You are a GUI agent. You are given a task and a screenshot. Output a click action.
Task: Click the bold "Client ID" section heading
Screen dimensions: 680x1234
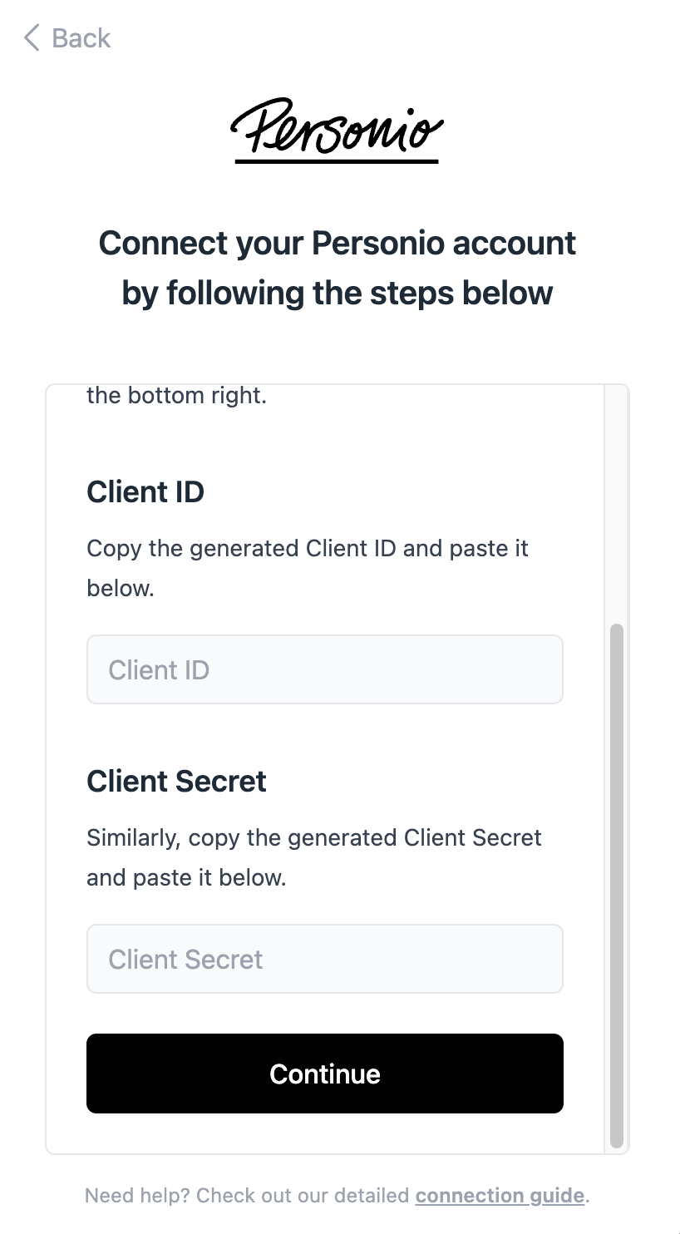tap(145, 492)
